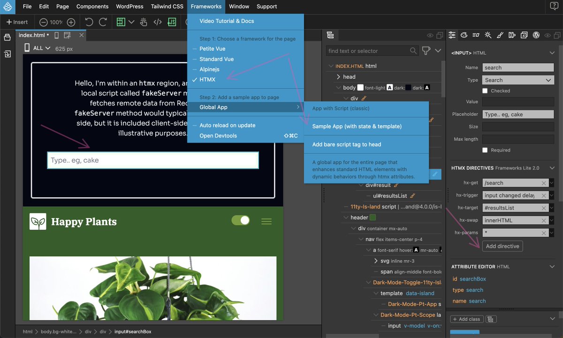Image resolution: width=563 pixels, height=338 pixels.
Task: Select the paintbrush icon in right toolbar
Action: point(499,35)
